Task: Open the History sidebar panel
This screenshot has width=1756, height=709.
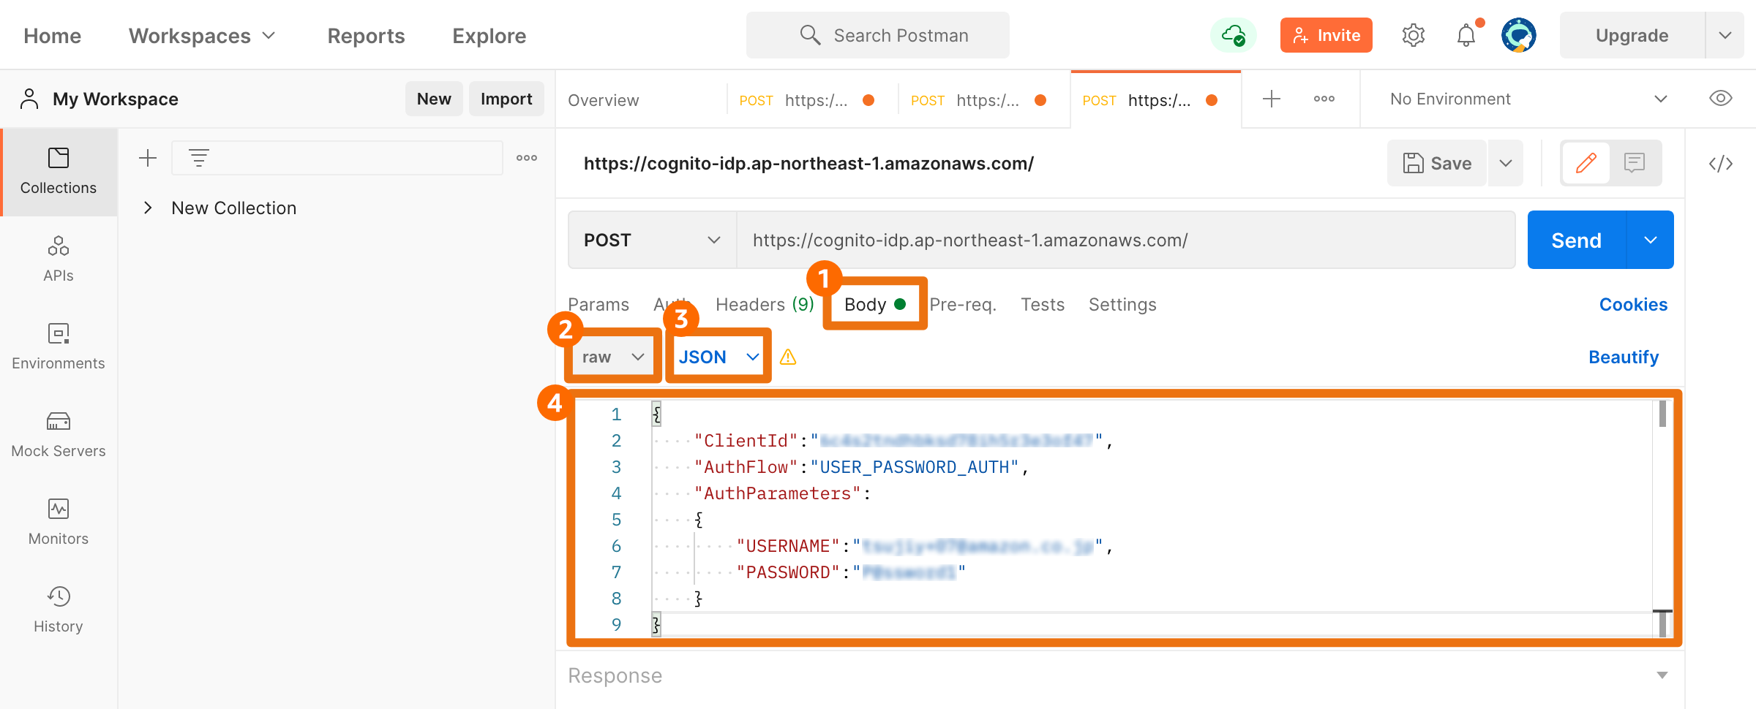Action: click(x=59, y=610)
